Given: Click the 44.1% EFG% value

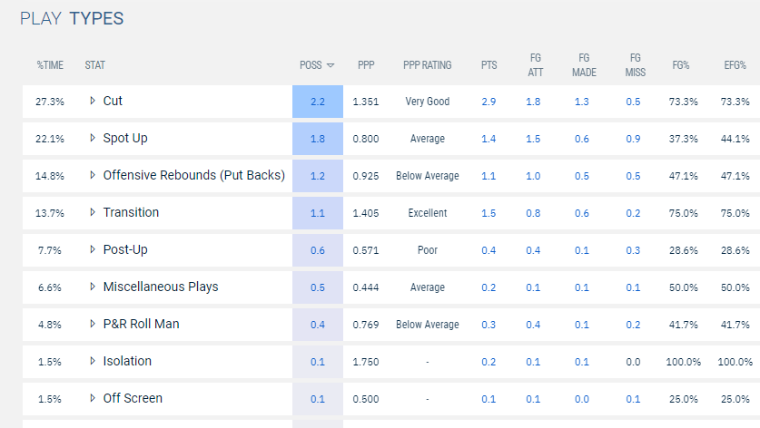Looking at the screenshot, I should click(x=735, y=139).
